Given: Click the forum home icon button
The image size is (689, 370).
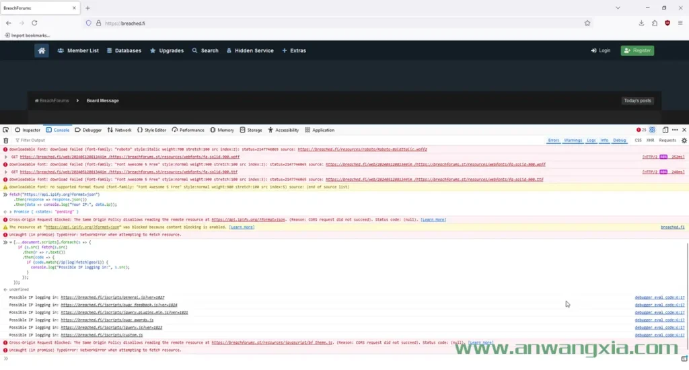Looking at the screenshot, I should [41, 50].
